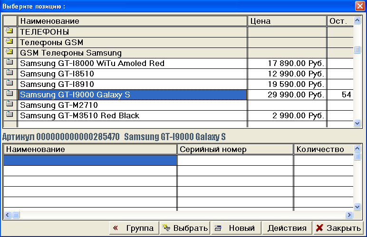The height and width of the screenshot is (237, 367).
Task: Click item icon for Samsung GT-I8510
Action: coord(10,73)
